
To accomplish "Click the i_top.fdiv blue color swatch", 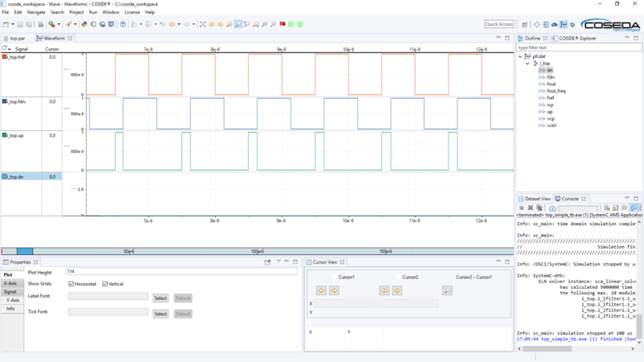I will coord(5,101).
